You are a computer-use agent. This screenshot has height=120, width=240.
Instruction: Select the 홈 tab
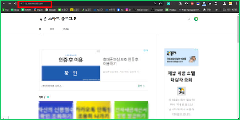pyautogui.click(x=40, y=29)
